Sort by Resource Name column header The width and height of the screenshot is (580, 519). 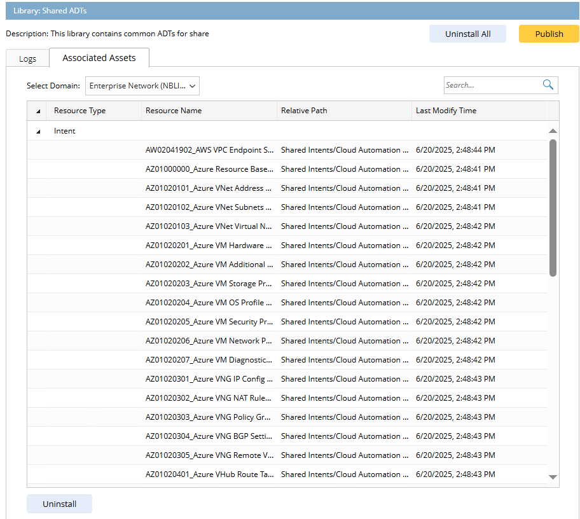point(174,111)
